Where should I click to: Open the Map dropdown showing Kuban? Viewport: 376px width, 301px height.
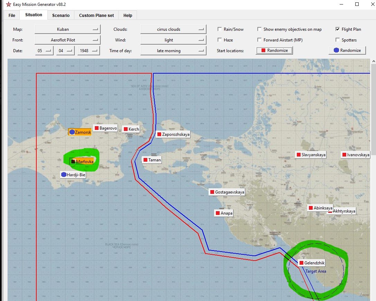pos(67,29)
